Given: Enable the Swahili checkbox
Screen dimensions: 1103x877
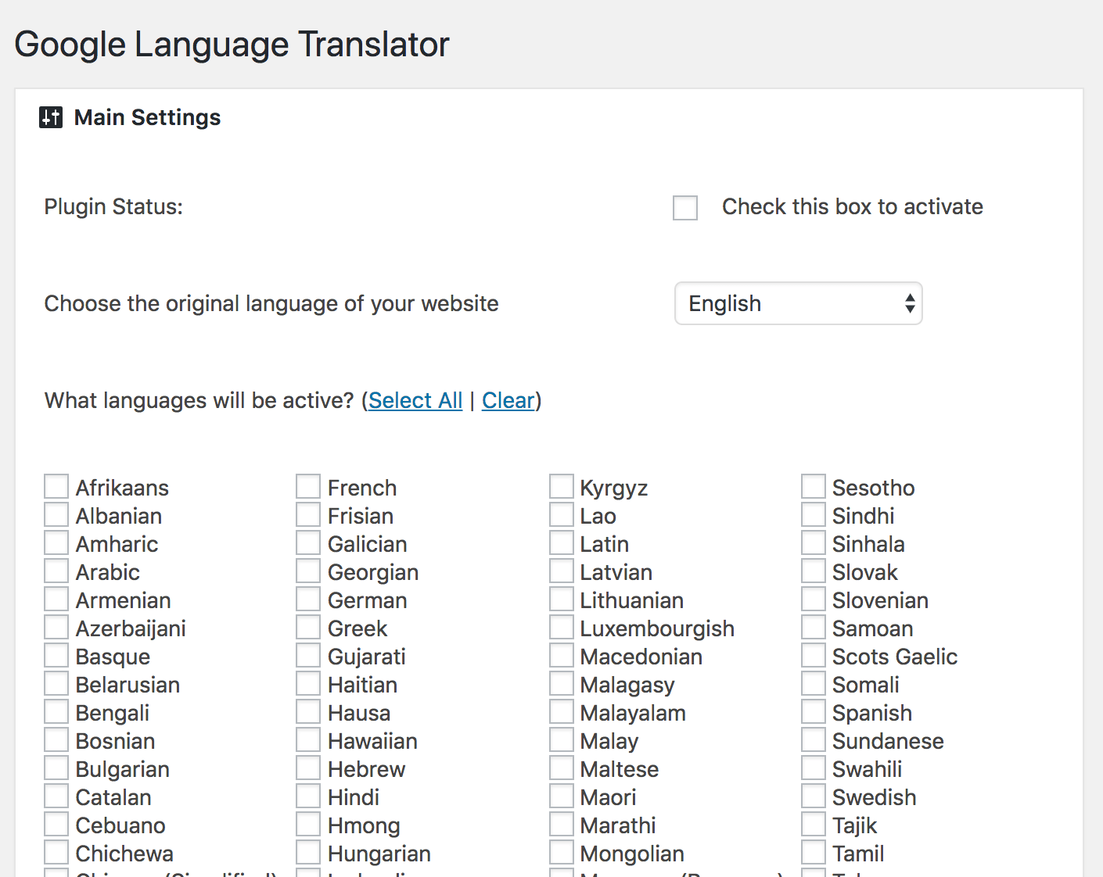Looking at the screenshot, I should (x=814, y=768).
